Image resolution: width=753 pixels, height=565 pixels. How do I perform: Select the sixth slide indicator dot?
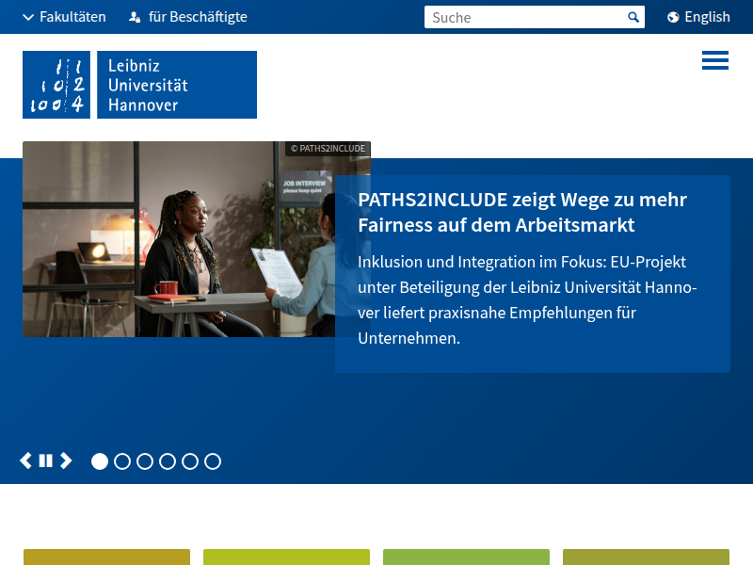[x=213, y=461]
